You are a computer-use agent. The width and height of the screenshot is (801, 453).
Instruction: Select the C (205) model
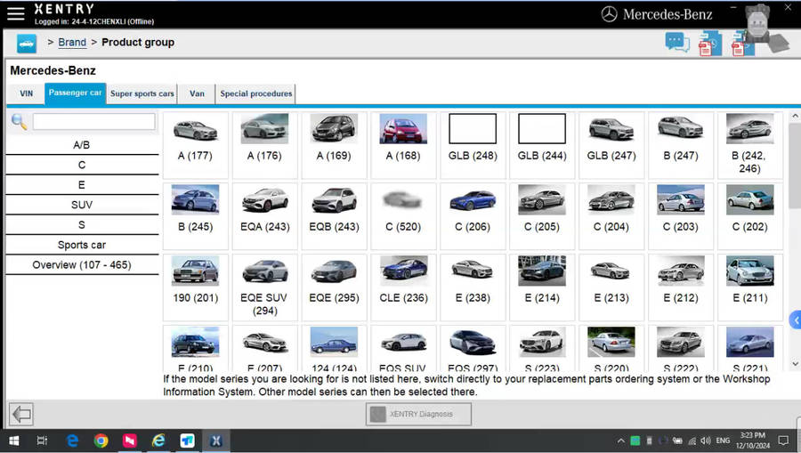pos(542,216)
